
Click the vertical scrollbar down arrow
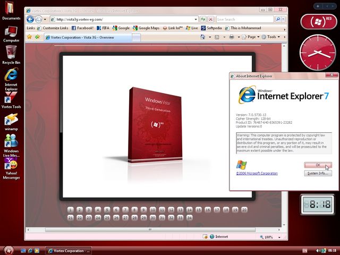click(284, 225)
